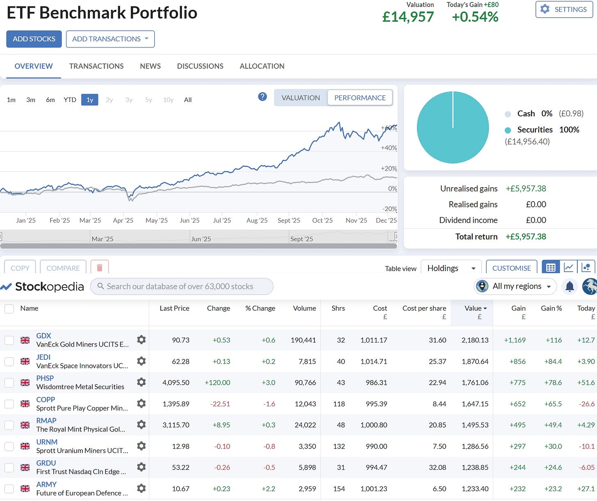Click the stock database search field

182,286
